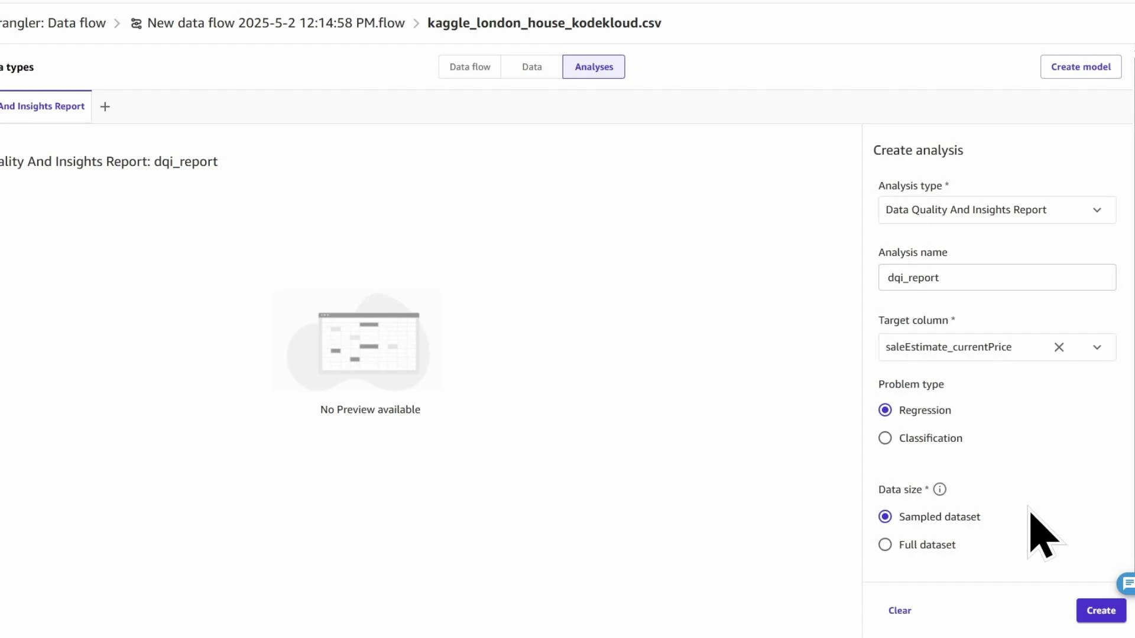The height and width of the screenshot is (638, 1135).
Task: Select the Regression problem type
Action: click(x=884, y=409)
